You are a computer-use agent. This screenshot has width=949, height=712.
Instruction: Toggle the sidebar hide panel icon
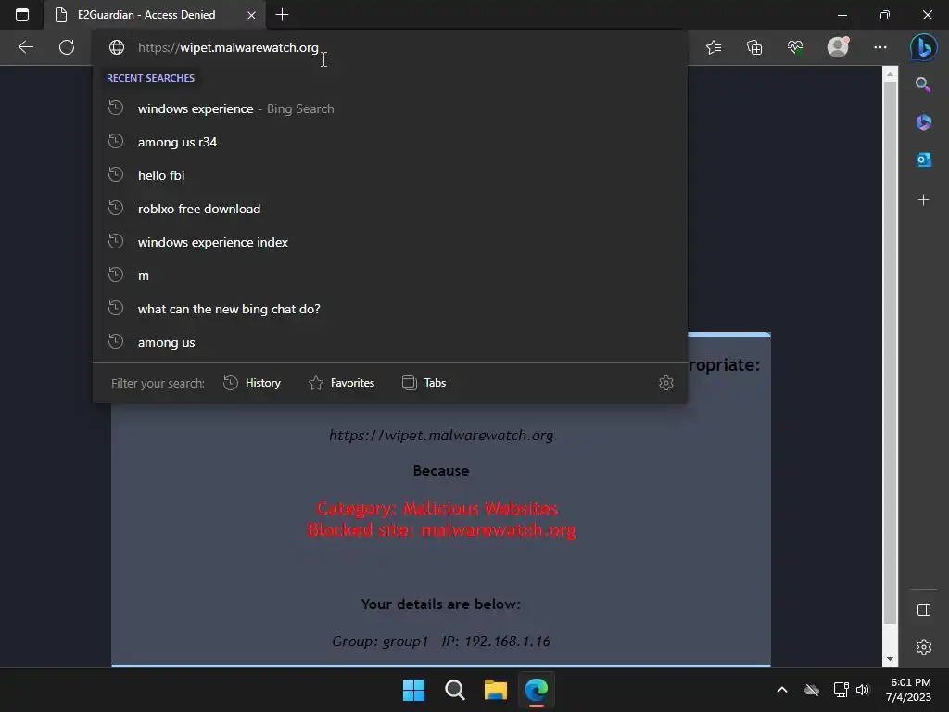coord(924,610)
